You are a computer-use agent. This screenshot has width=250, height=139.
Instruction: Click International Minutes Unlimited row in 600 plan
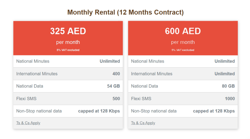183,74
